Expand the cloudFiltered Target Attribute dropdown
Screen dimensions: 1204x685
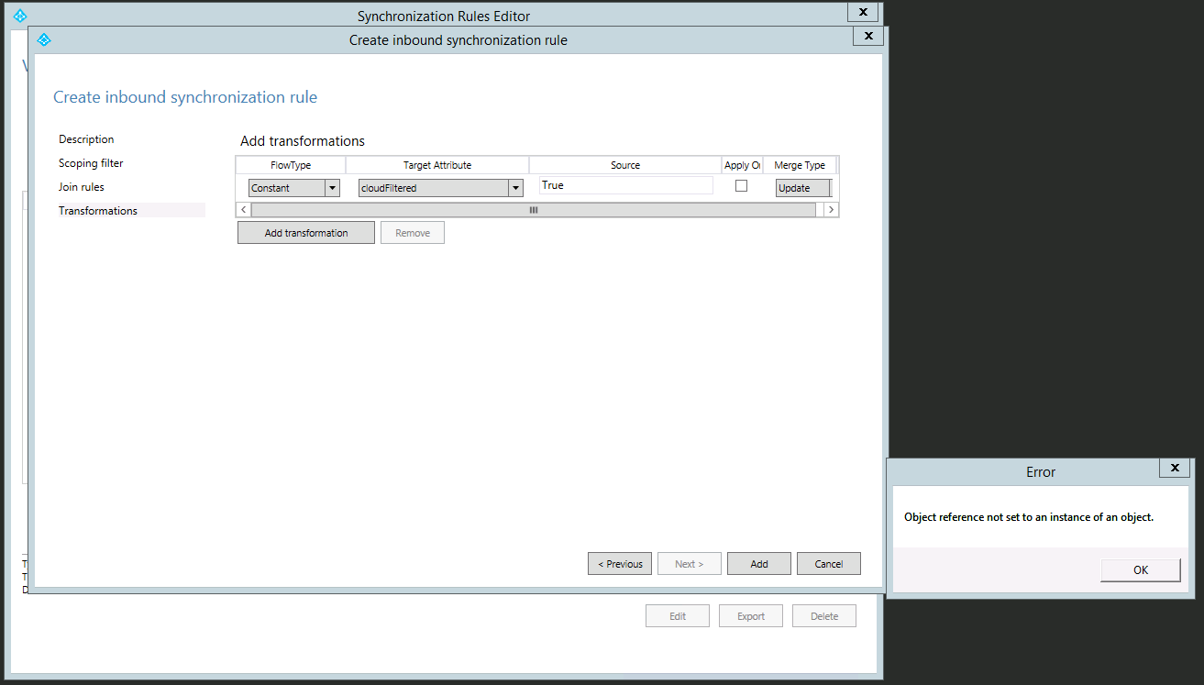(516, 188)
